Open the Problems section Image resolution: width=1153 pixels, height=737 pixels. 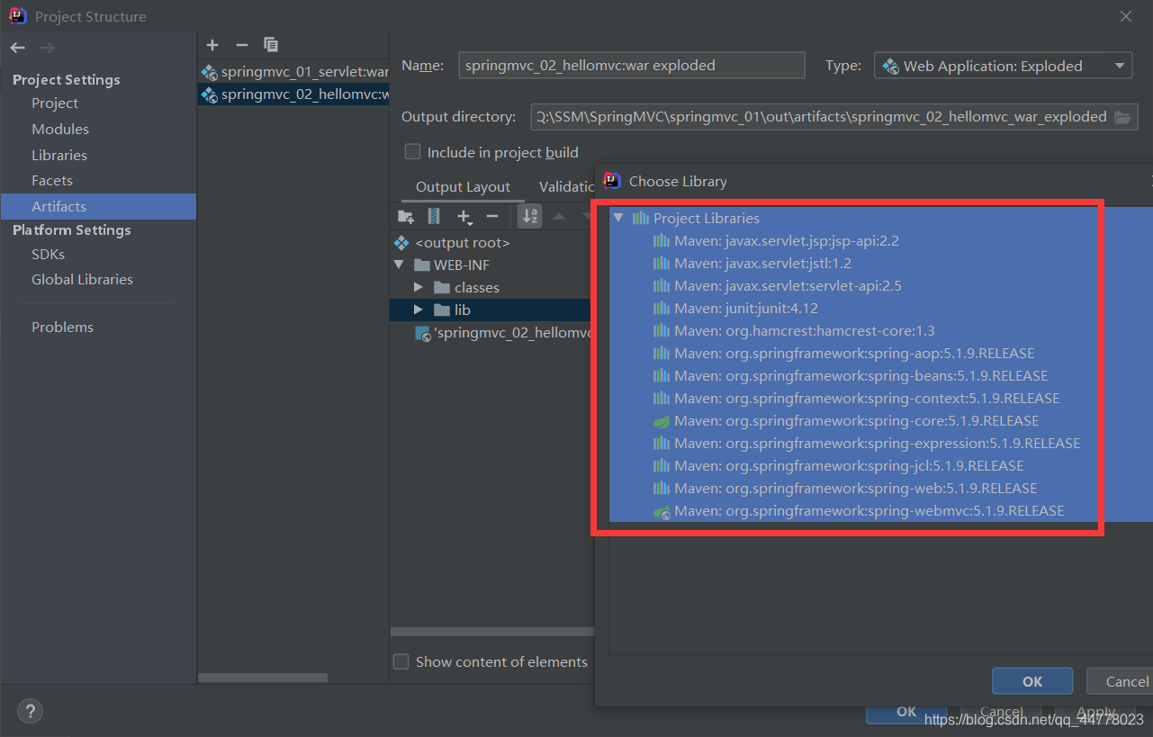pos(62,328)
